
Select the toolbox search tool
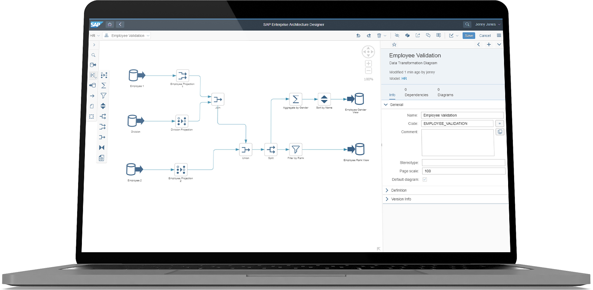[93, 55]
